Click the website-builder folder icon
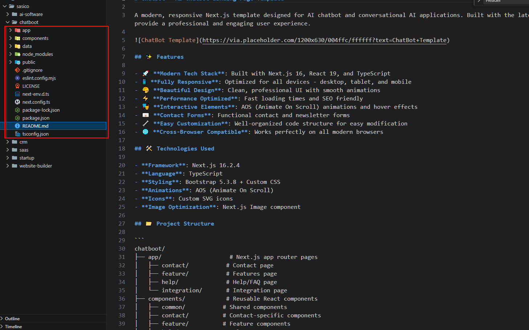 tap(15, 166)
